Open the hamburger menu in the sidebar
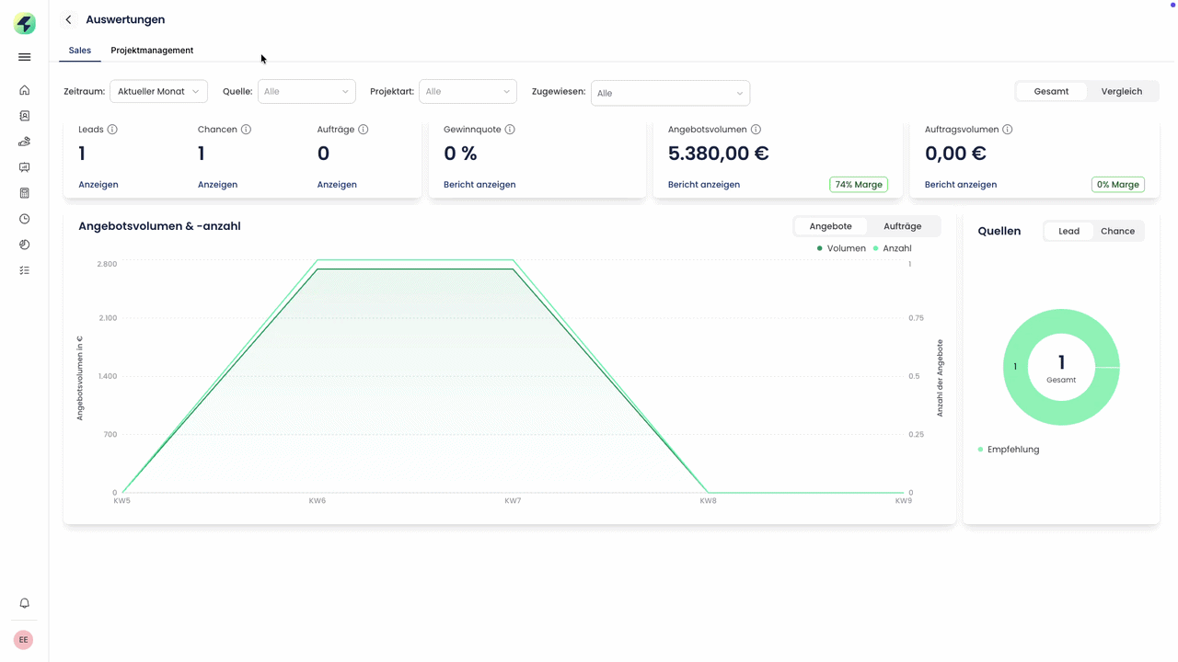 point(25,57)
